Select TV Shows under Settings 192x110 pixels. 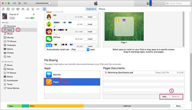point(12,41)
